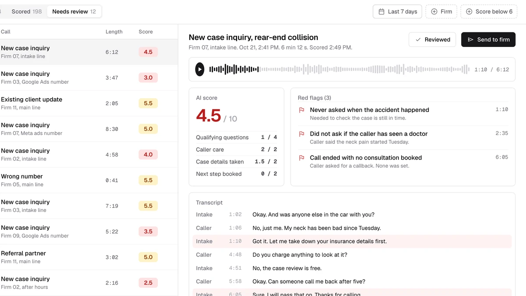Switch to the Scored tab
Viewport: 526px width, 296px height.
[x=26, y=11]
